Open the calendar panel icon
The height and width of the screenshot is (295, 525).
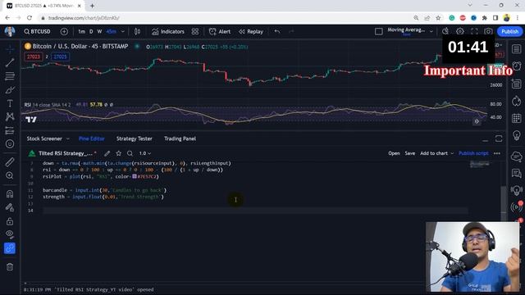[516, 118]
